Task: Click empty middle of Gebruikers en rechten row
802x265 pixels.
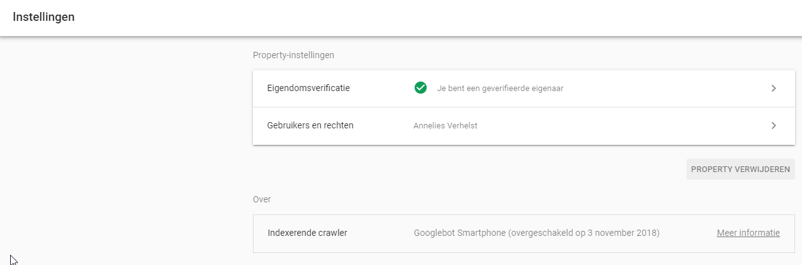Action: point(621,125)
